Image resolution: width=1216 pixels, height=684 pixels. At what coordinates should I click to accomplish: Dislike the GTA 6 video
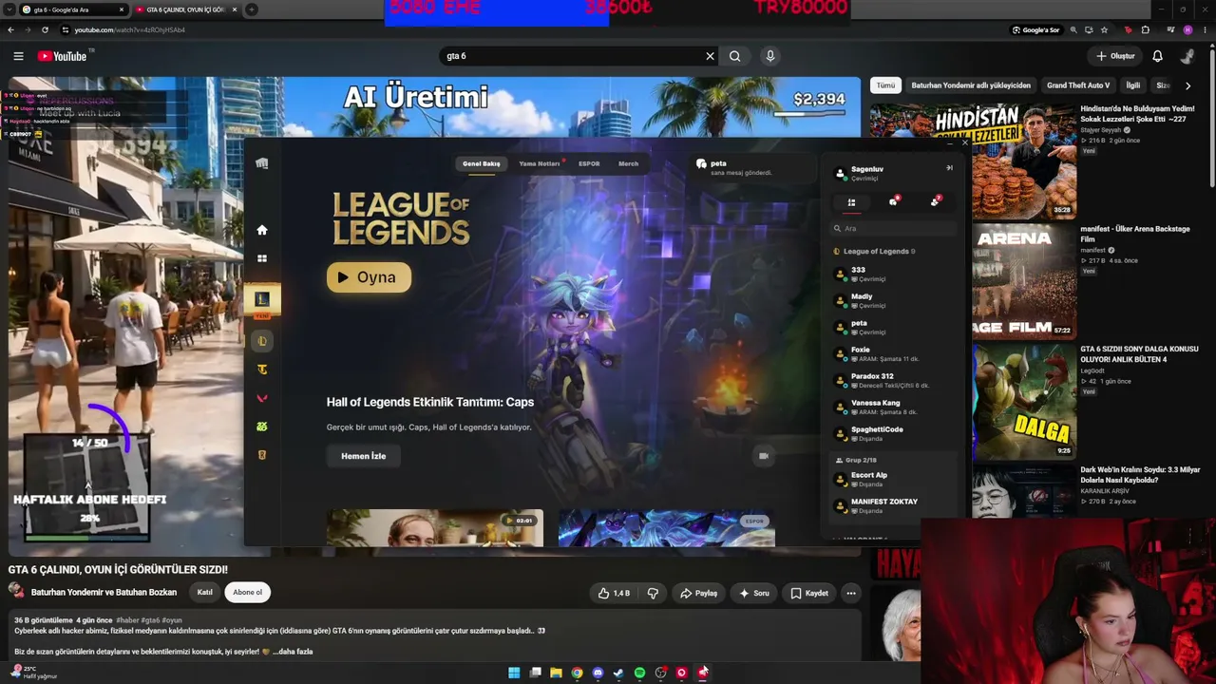point(653,593)
